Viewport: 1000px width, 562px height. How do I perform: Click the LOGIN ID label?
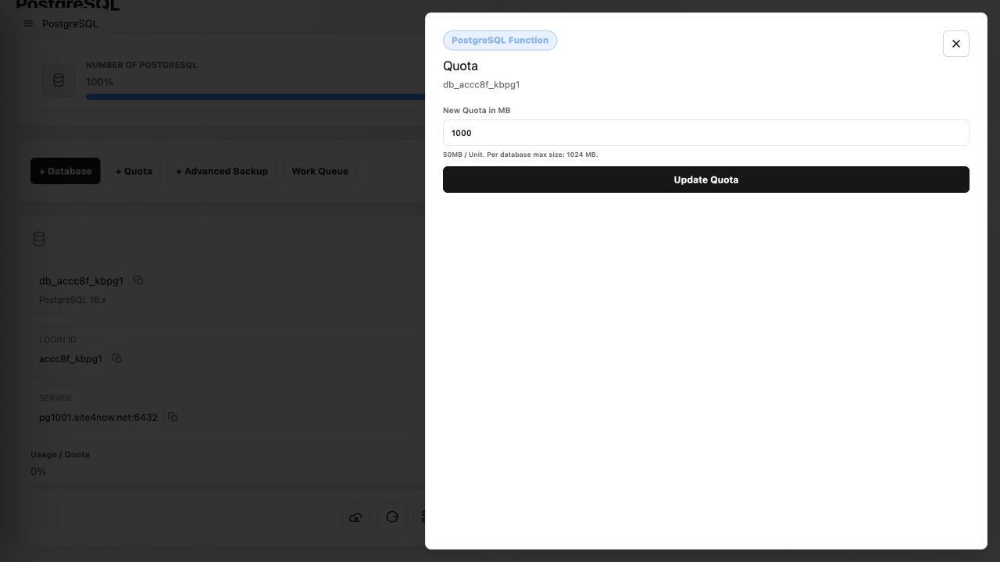point(58,340)
